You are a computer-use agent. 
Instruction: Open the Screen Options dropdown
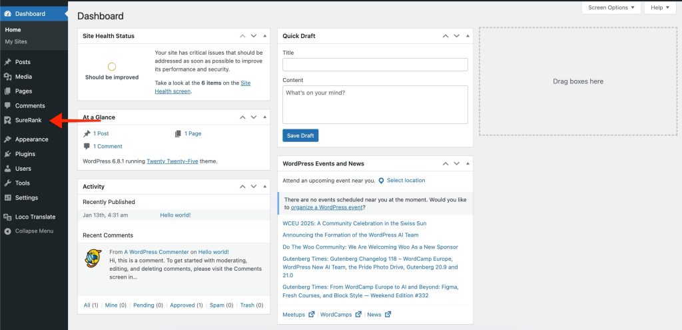point(611,7)
